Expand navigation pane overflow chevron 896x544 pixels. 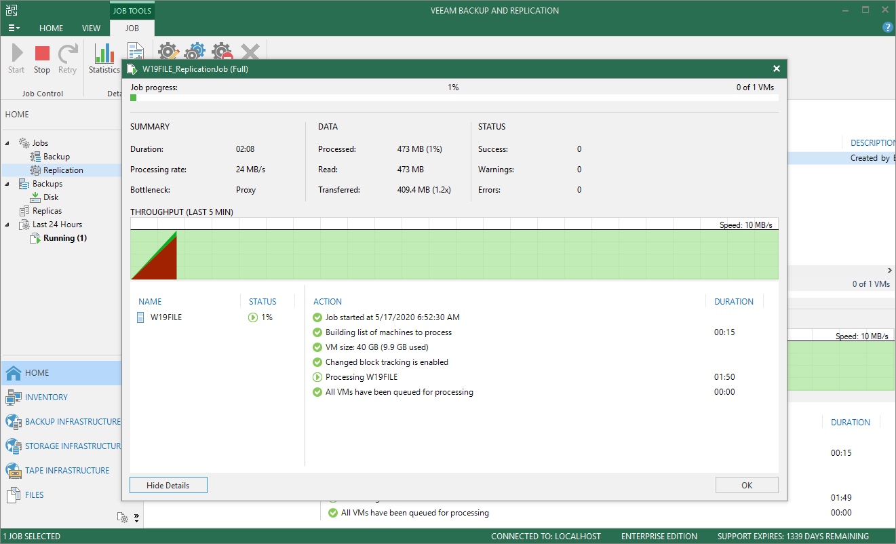click(x=136, y=518)
